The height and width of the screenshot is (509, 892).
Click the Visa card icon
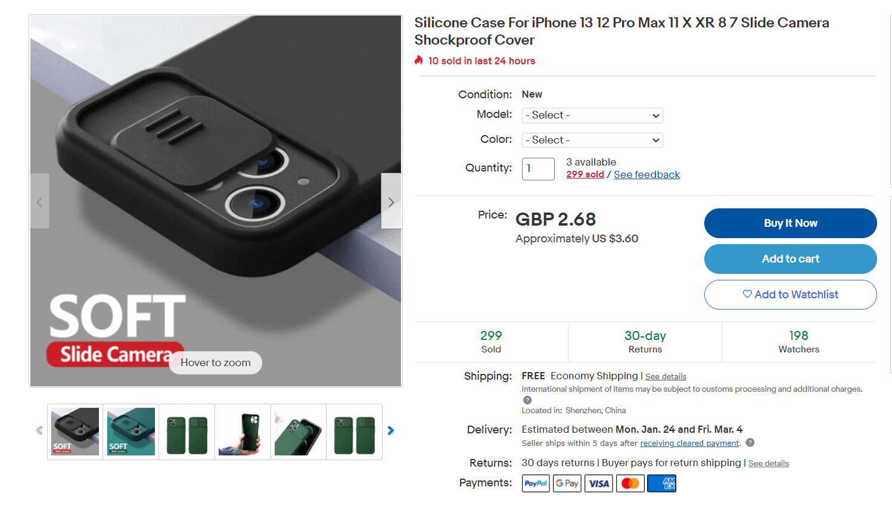coord(599,483)
